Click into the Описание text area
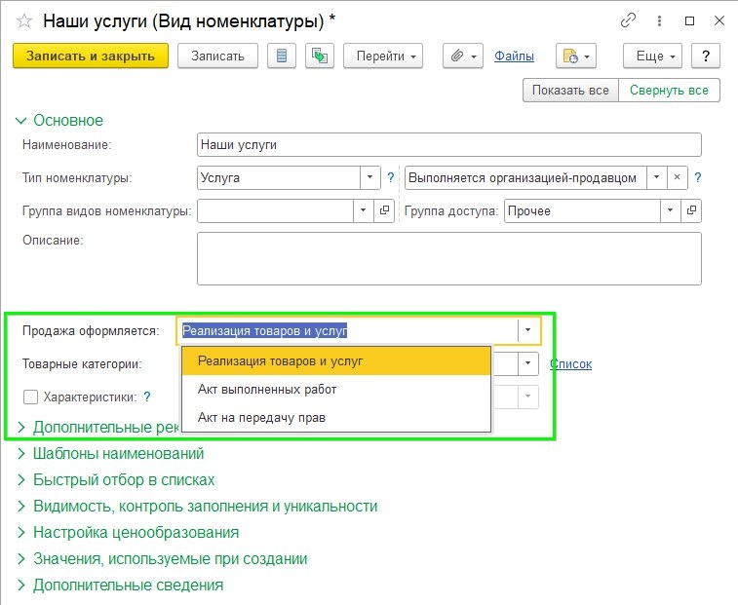 tap(449, 258)
